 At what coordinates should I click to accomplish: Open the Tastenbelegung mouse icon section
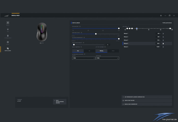pos(8,36)
